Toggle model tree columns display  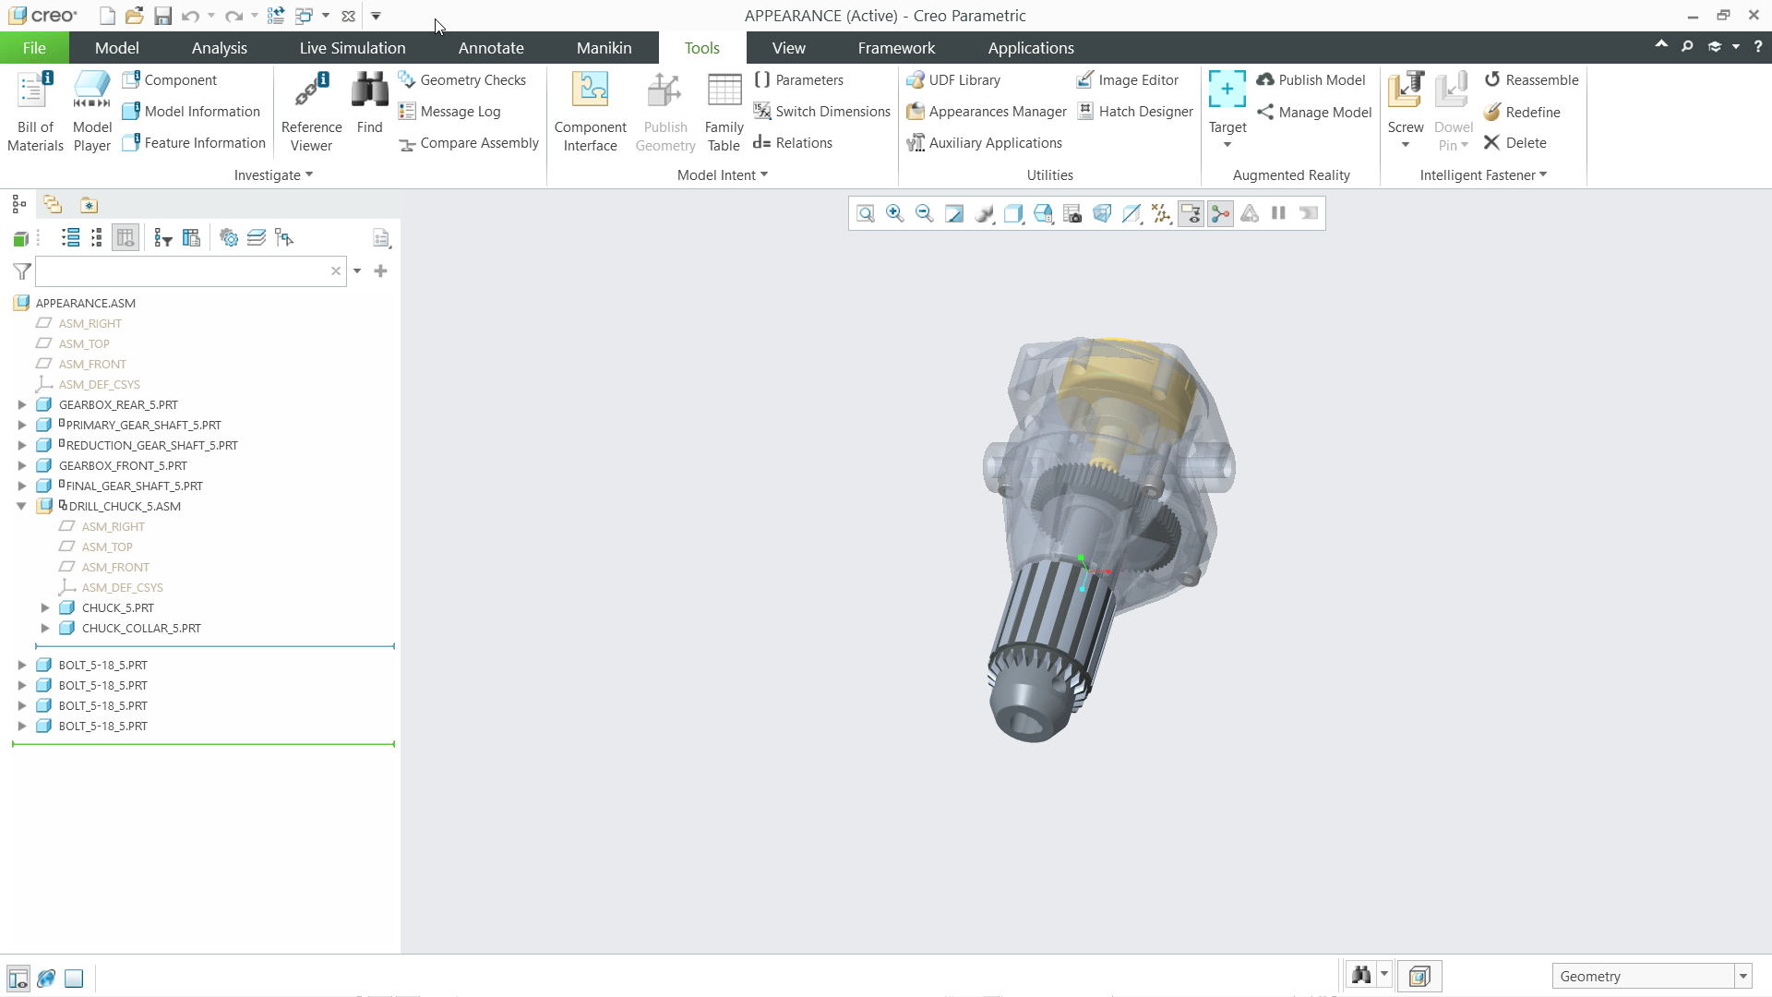[x=126, y=238]
